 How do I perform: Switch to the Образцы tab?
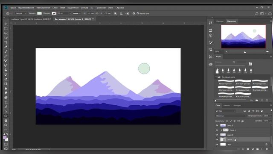[x=220, y=21]
